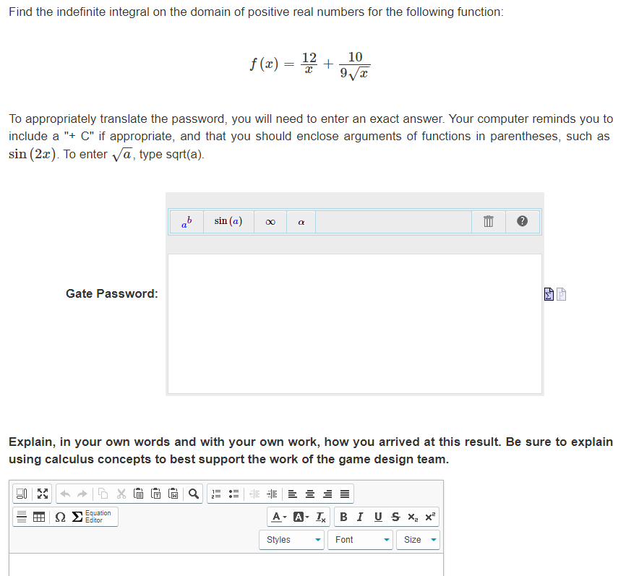Image resolution: width=639 pixels, height=576 pixels.
Task: Insert a special character with the Omega icon
Action: pyautogui.click(x=59, y=515)
